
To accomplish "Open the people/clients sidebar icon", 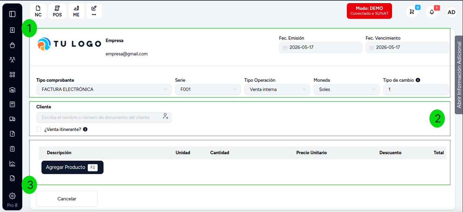I will (12, 60).
